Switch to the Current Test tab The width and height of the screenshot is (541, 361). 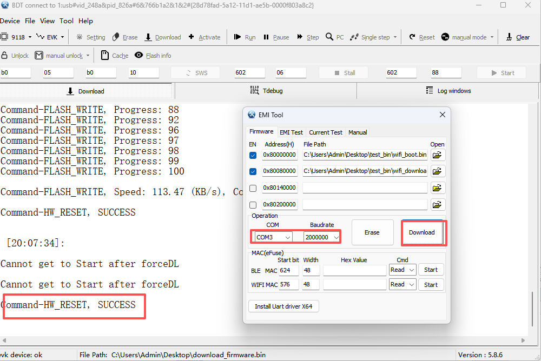pos(325,132)
